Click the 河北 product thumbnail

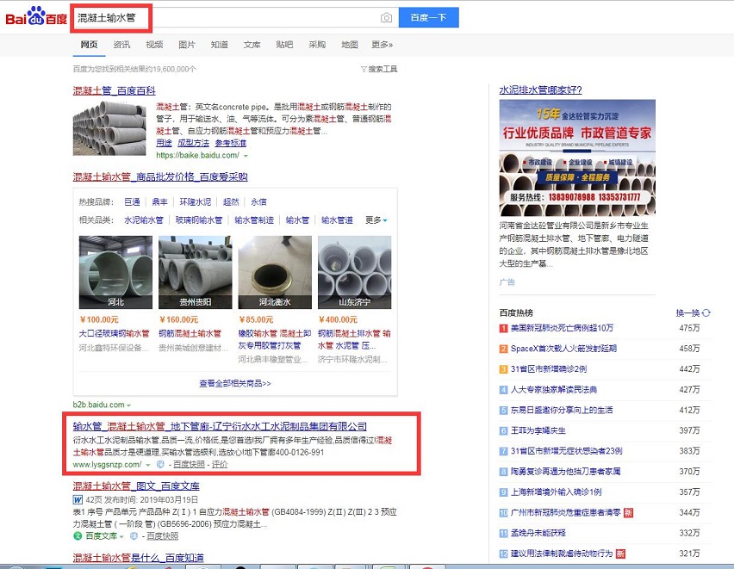point(115,272)
